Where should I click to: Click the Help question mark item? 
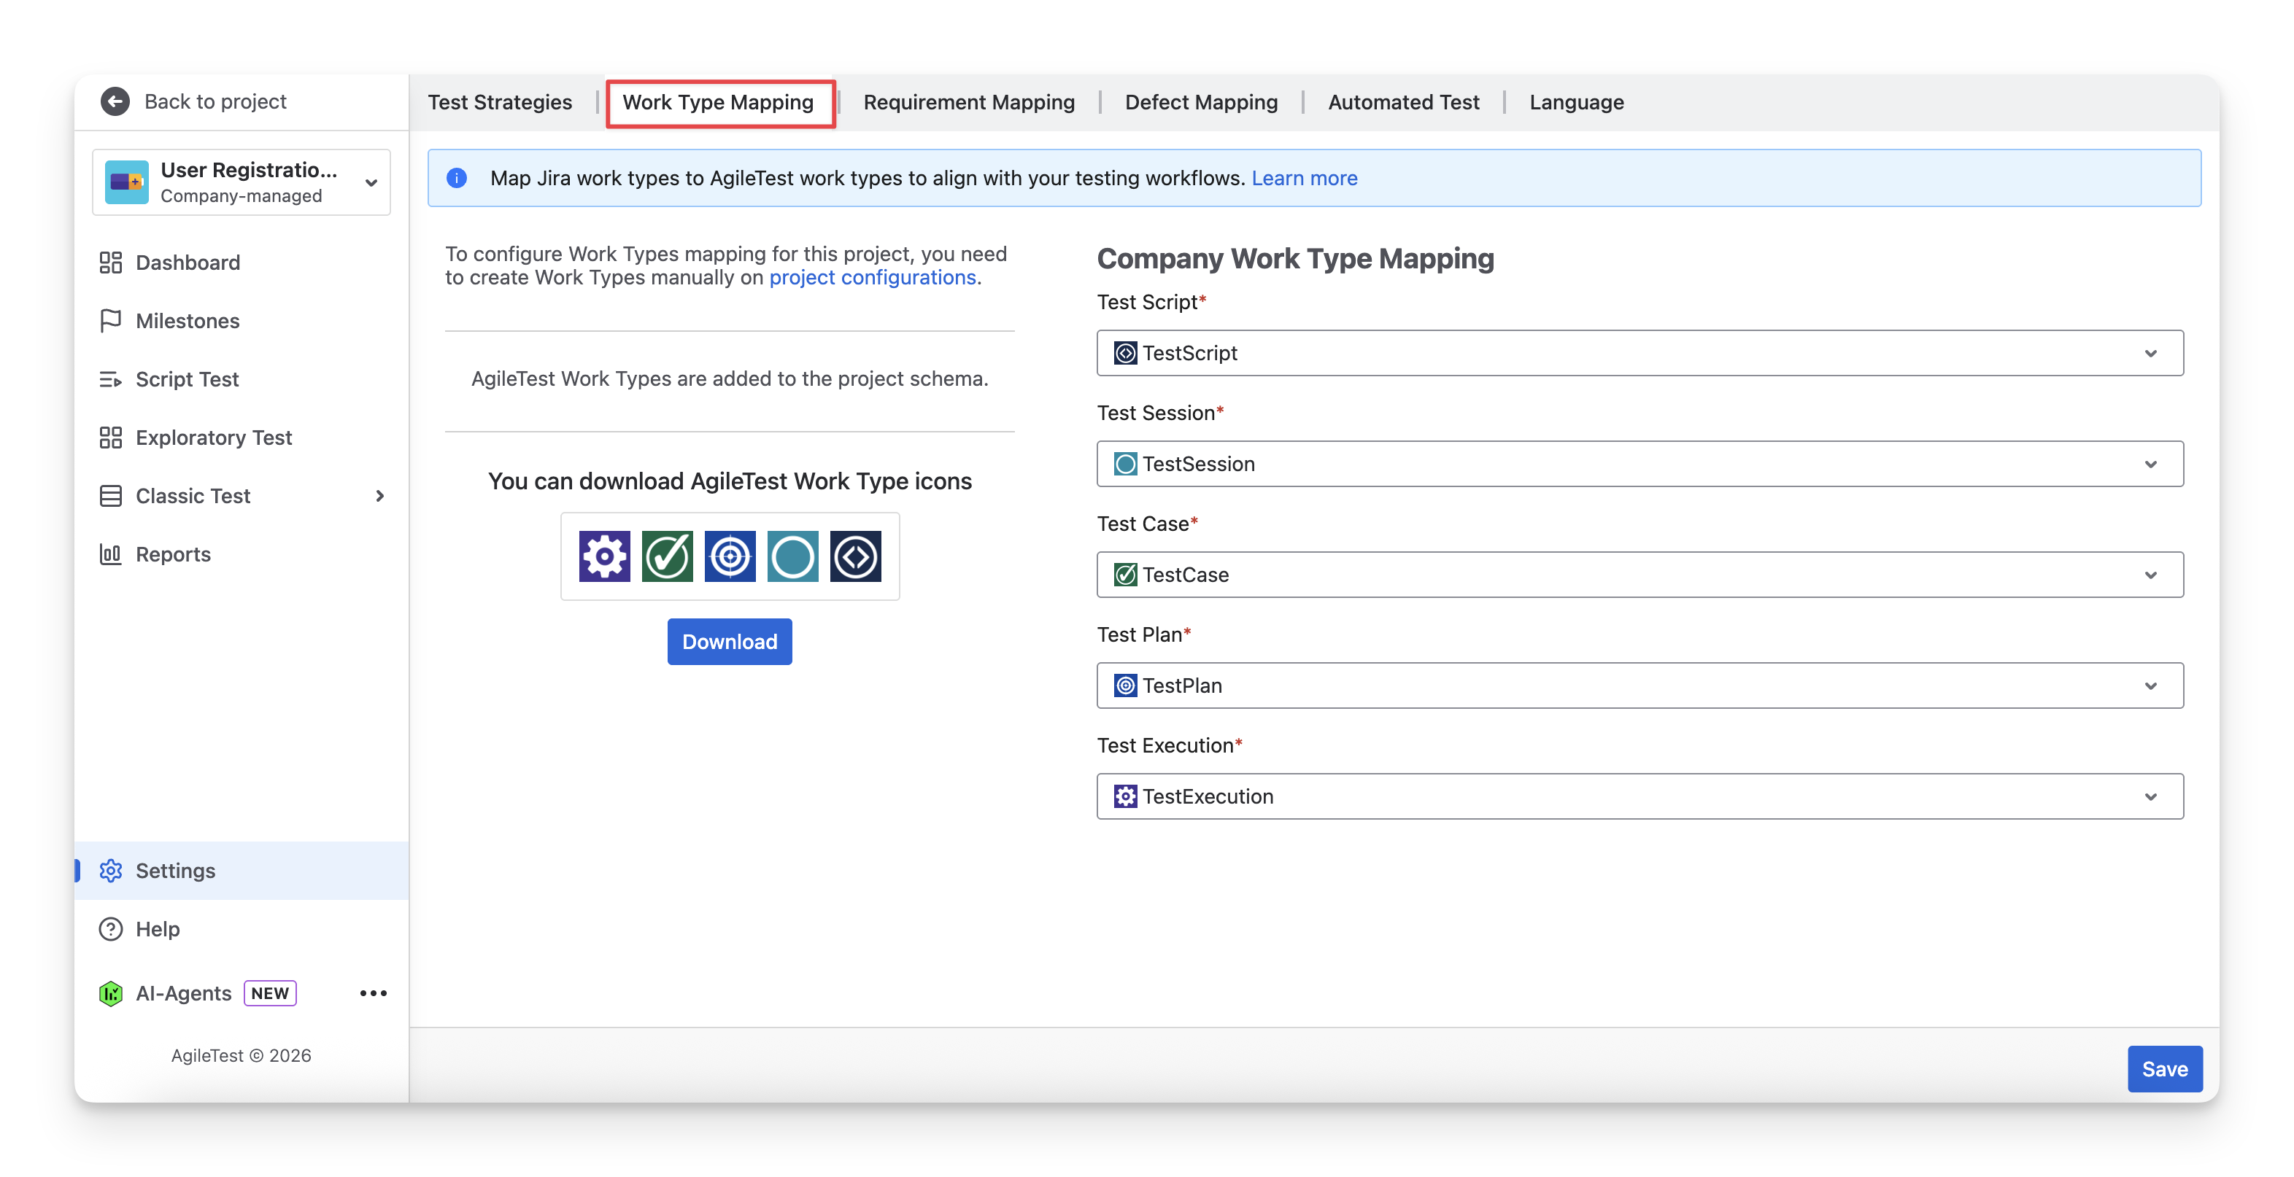point(158,928)
